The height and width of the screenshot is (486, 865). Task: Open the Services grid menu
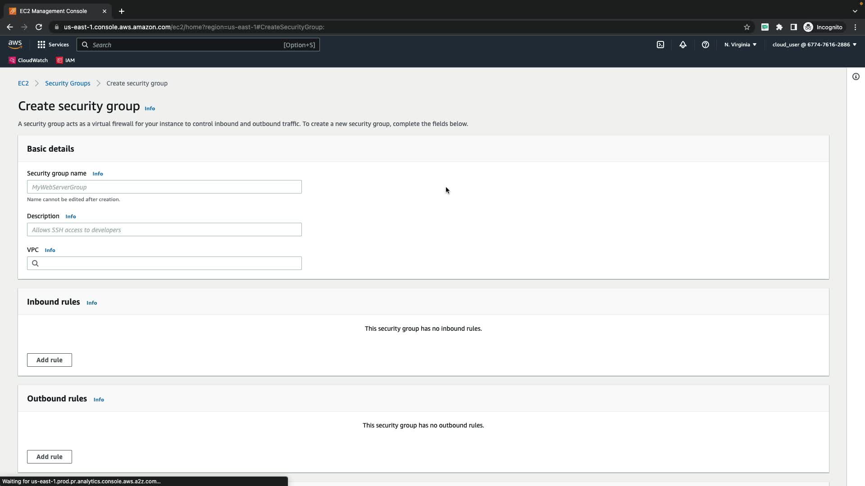coord(53,45)
